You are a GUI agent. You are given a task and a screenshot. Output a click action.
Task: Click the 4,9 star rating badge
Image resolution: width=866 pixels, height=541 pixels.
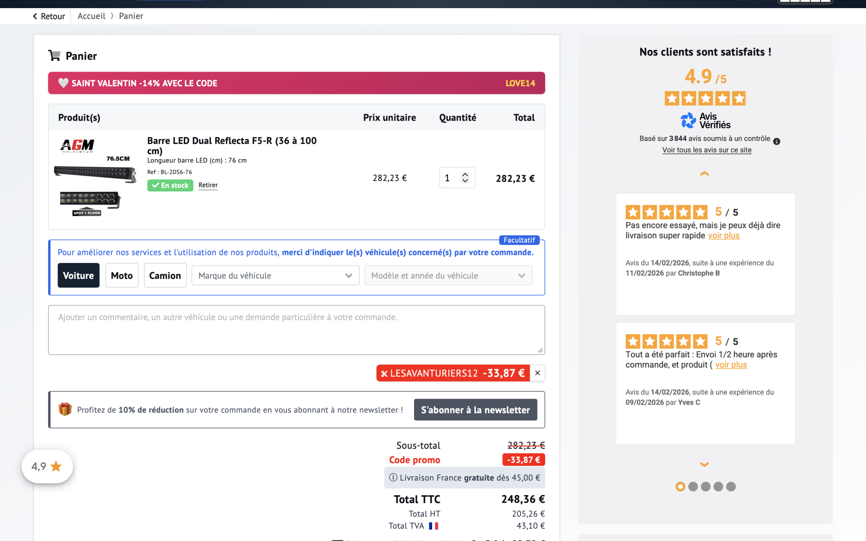tap(47, 466)
